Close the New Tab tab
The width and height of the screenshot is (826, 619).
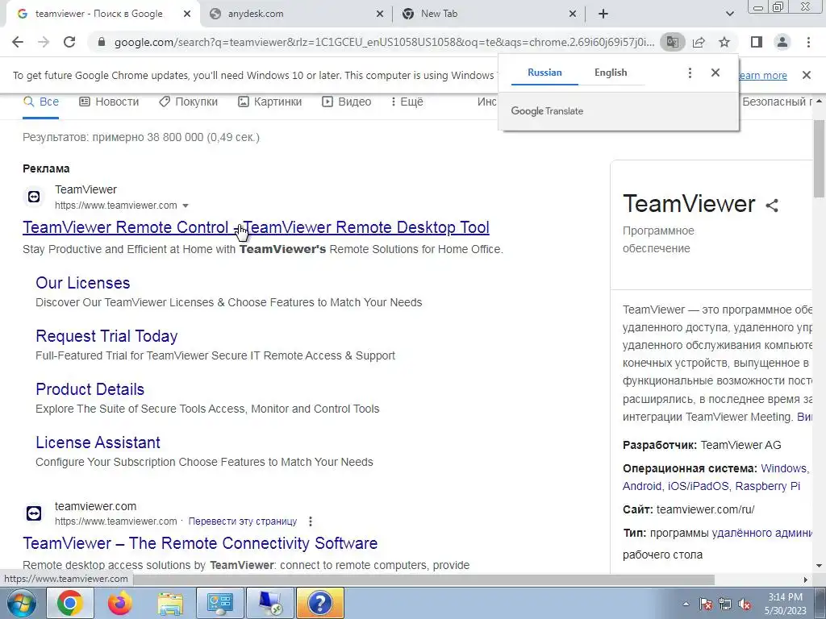(x=573, y=15)
